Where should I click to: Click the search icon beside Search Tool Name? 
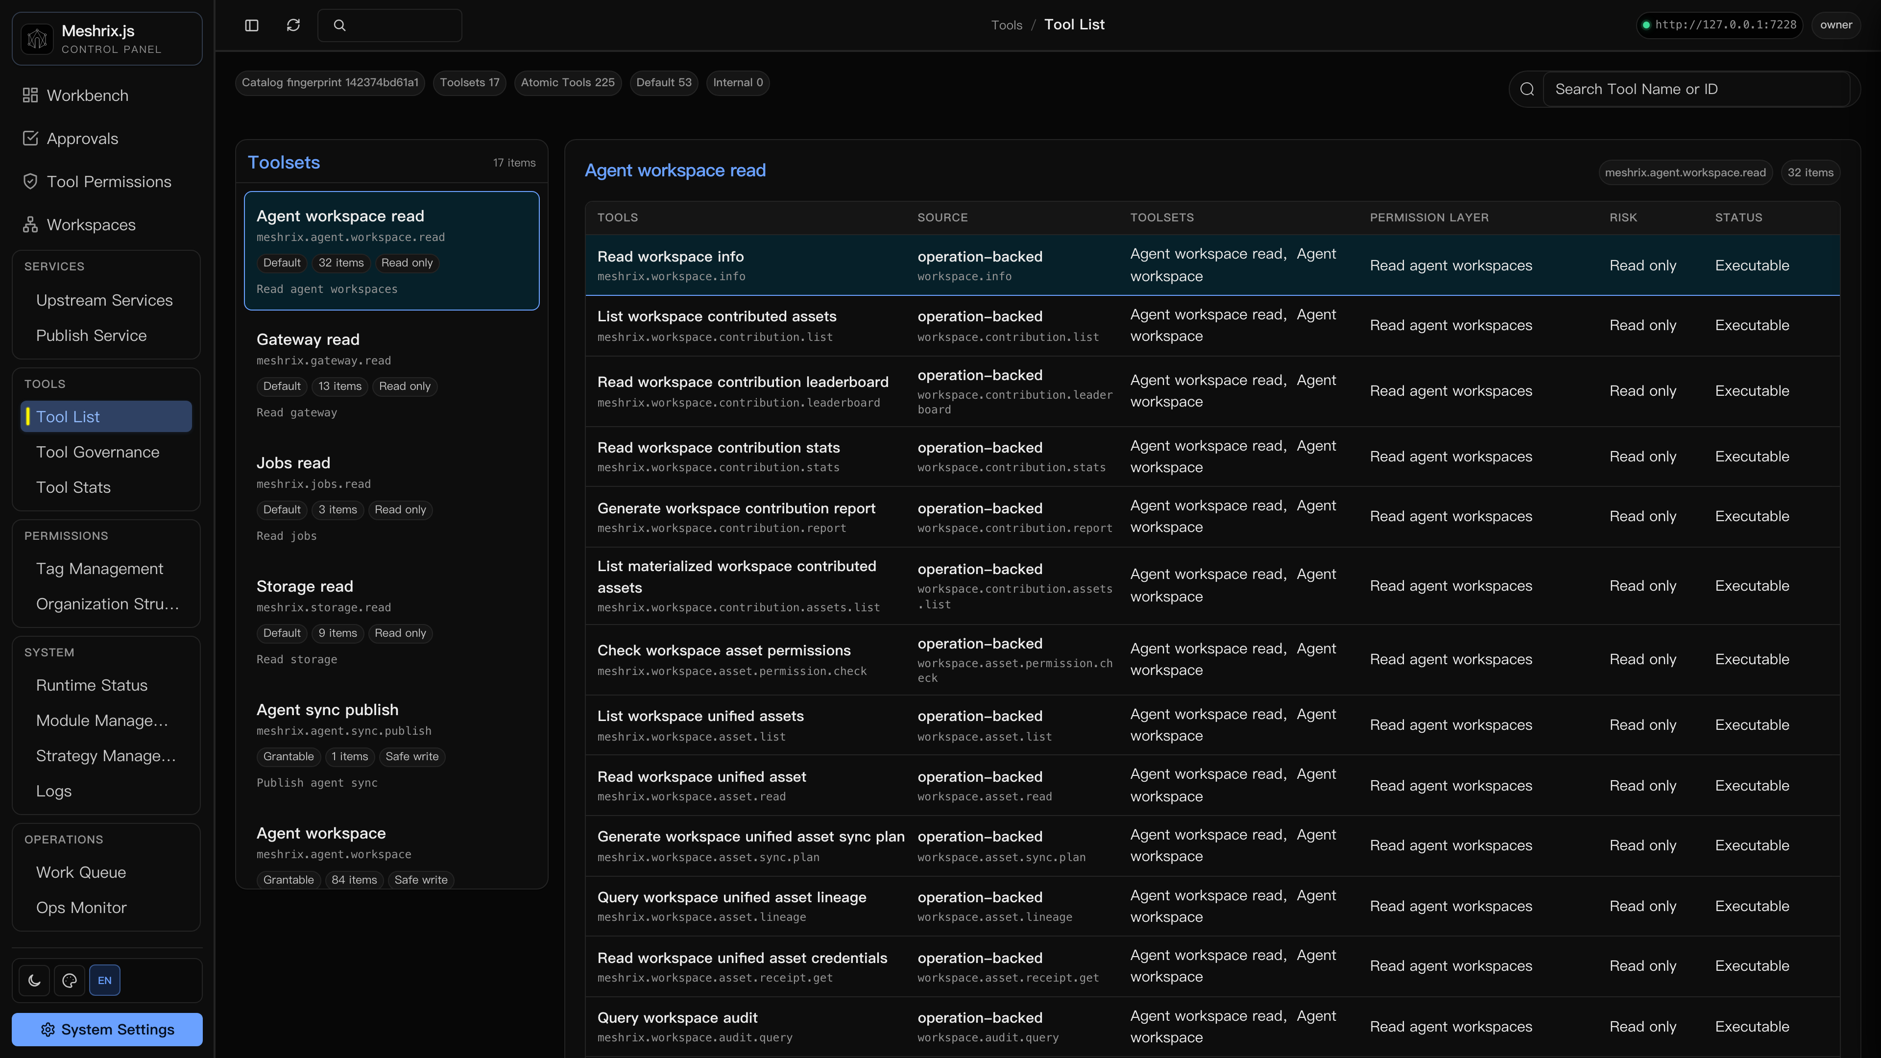point(1527,89)
